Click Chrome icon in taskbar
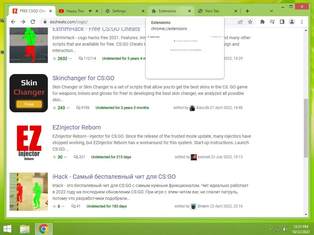The width and height of the screenshot is (314, 235). pyautogui.click(x=44, y=229)
